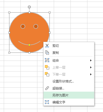Open the 组合 menu entry
This screenshot has height=112, width=103.
[x=69, y=61]
